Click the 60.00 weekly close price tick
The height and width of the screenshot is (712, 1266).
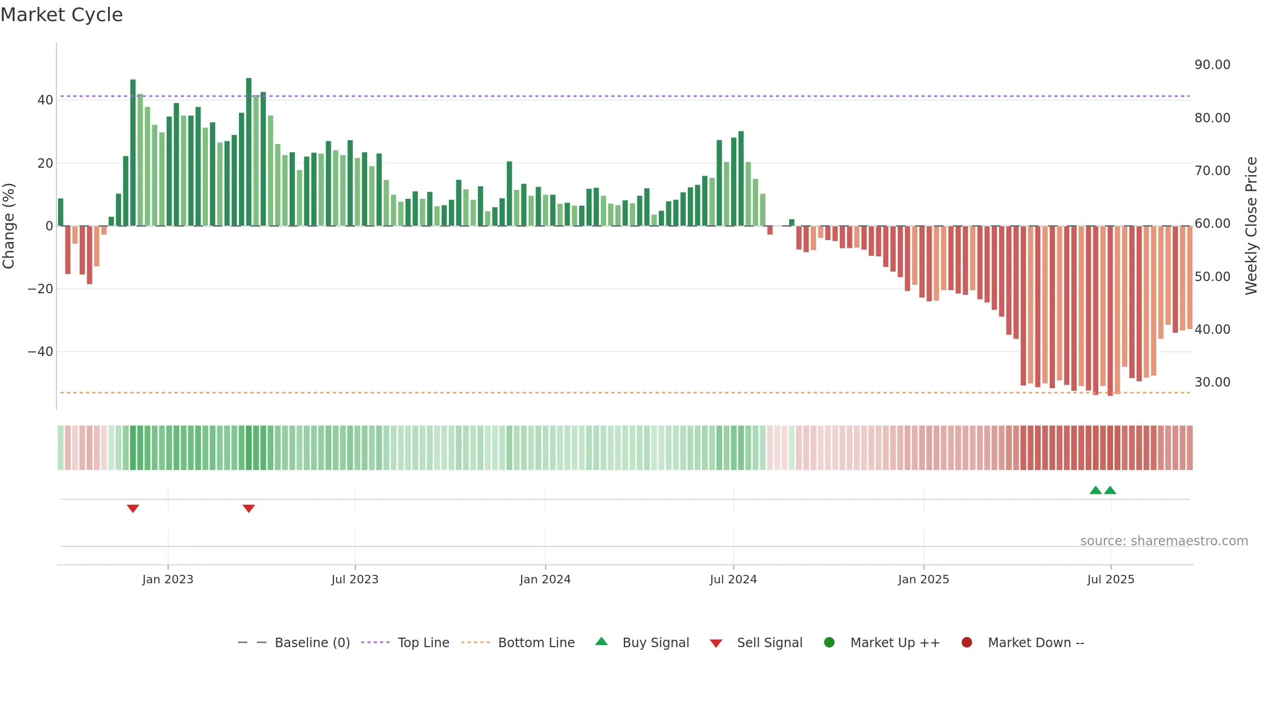point(1212,224)
